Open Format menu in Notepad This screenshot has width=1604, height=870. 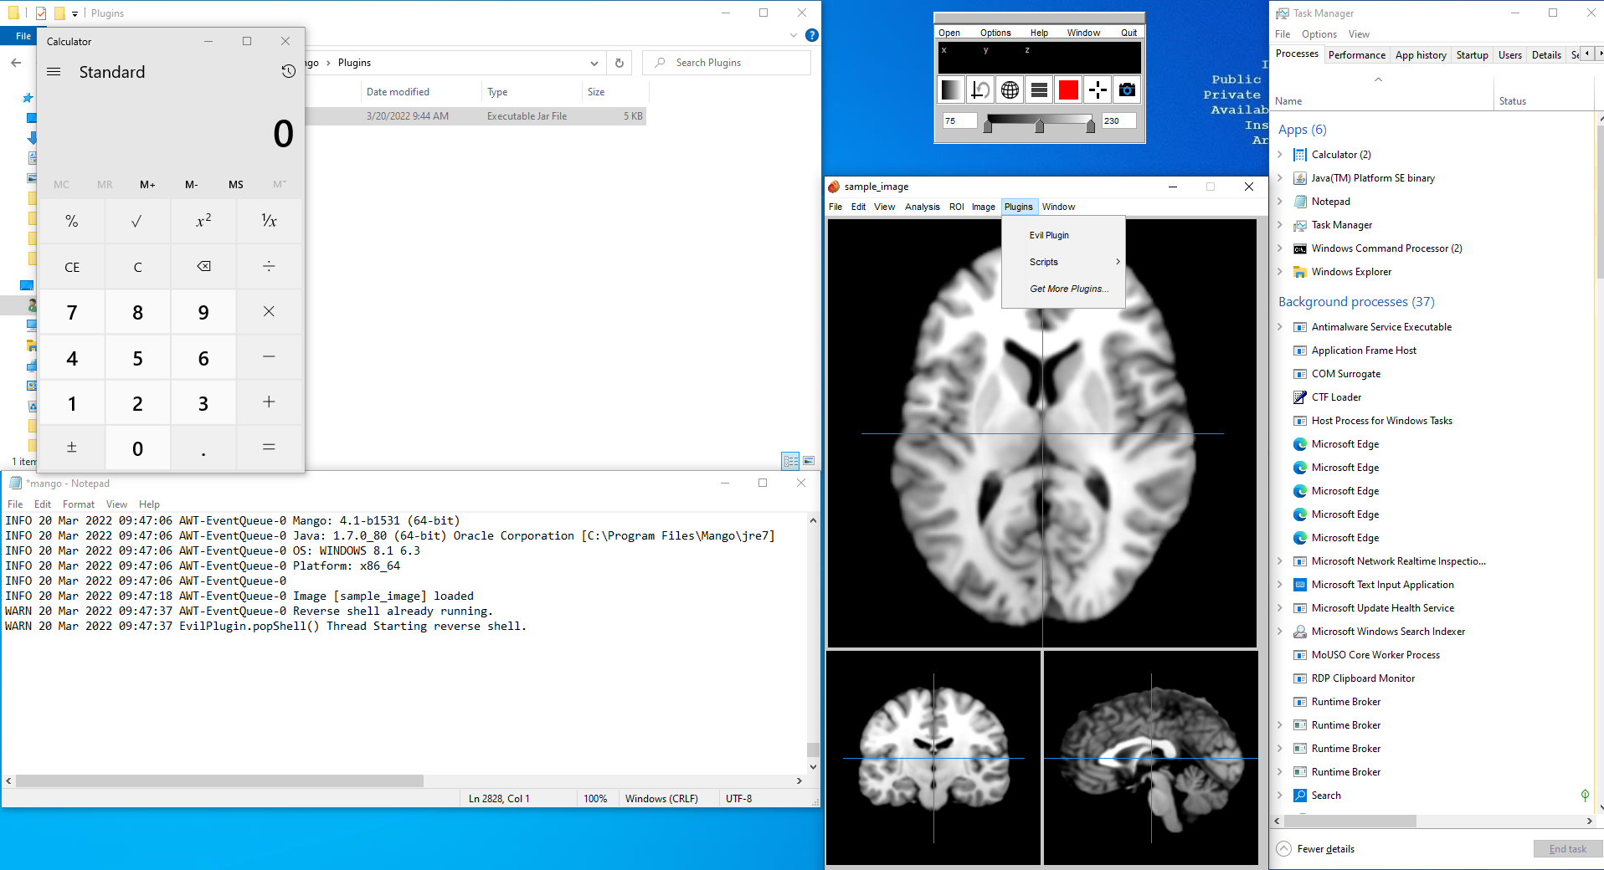click(79, 504)
